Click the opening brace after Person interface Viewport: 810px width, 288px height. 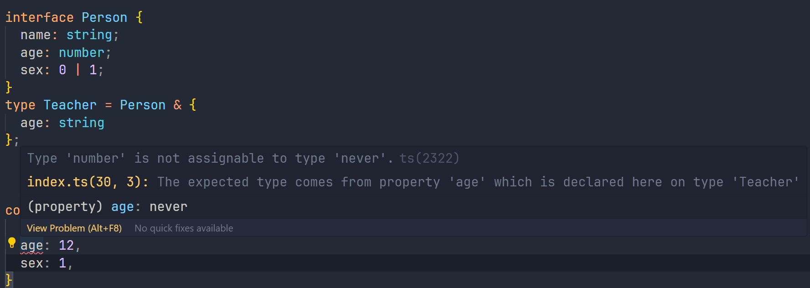[139, 17]
